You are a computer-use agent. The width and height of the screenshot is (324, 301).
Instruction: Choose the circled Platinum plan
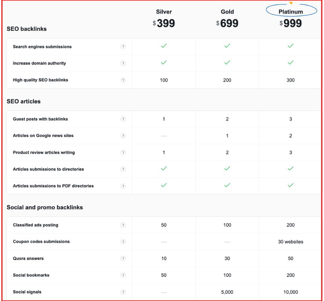coord(290,12)
